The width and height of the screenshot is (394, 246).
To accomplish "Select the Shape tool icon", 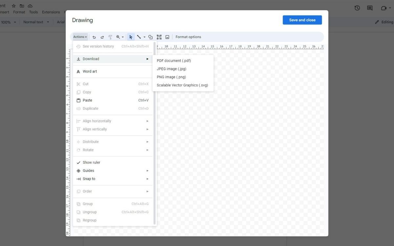I will tap(150, 37).
